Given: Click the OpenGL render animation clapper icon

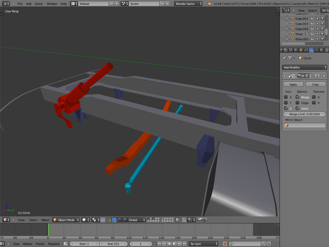Looking at the screenshot, I should pyautogui.click(x=205, y=220).
